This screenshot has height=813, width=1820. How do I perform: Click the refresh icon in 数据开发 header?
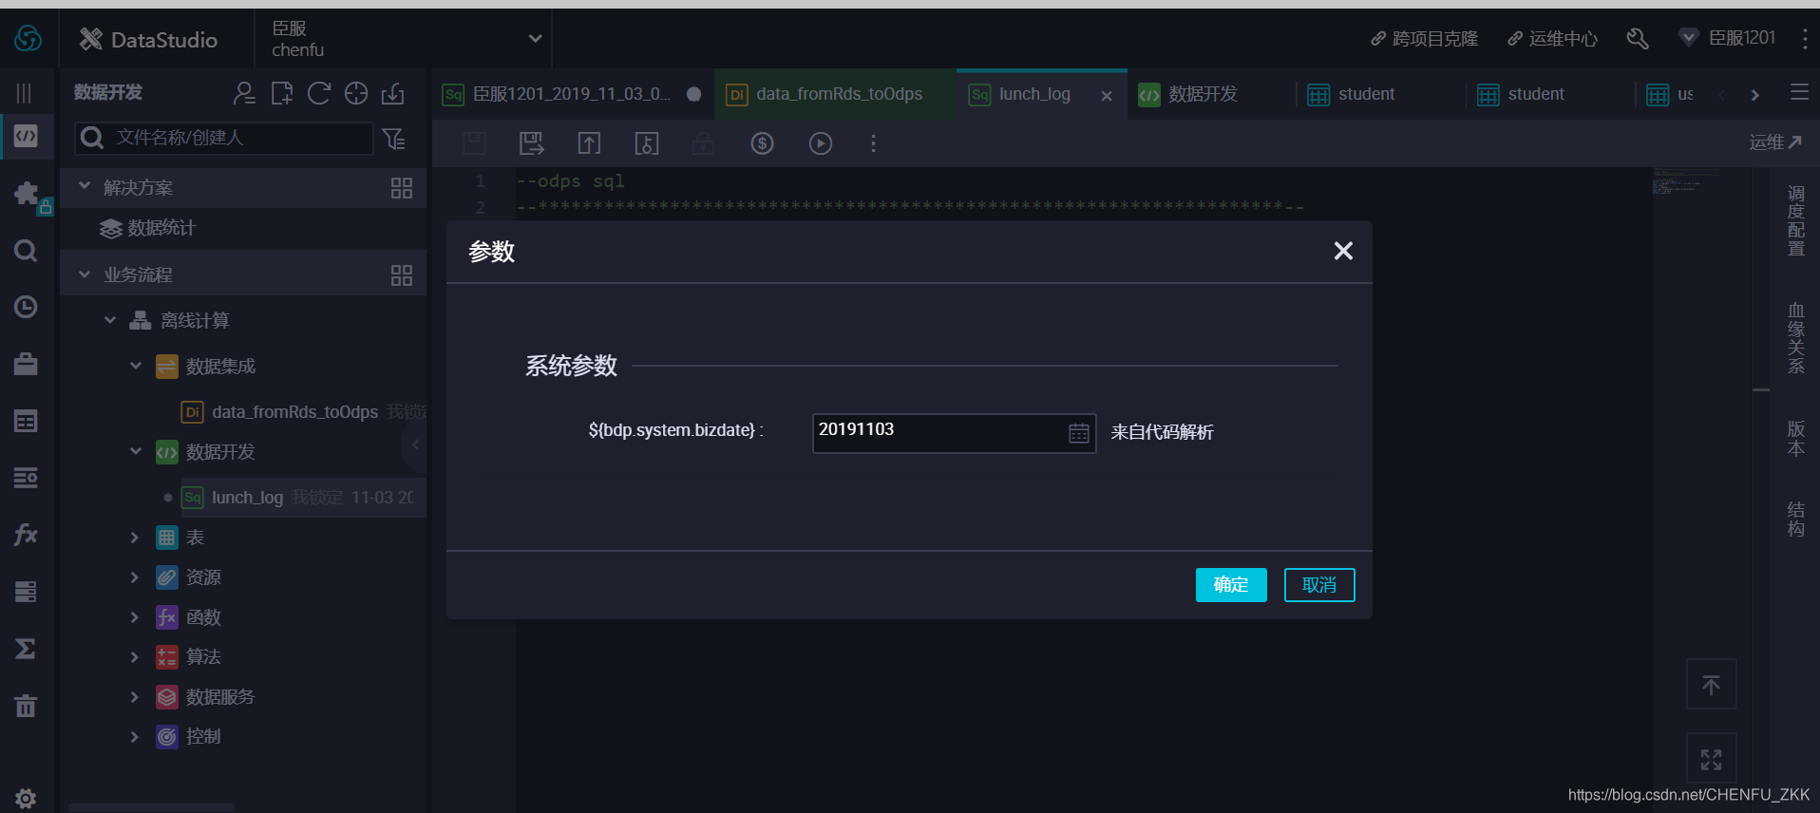click(x=319, y=92)
